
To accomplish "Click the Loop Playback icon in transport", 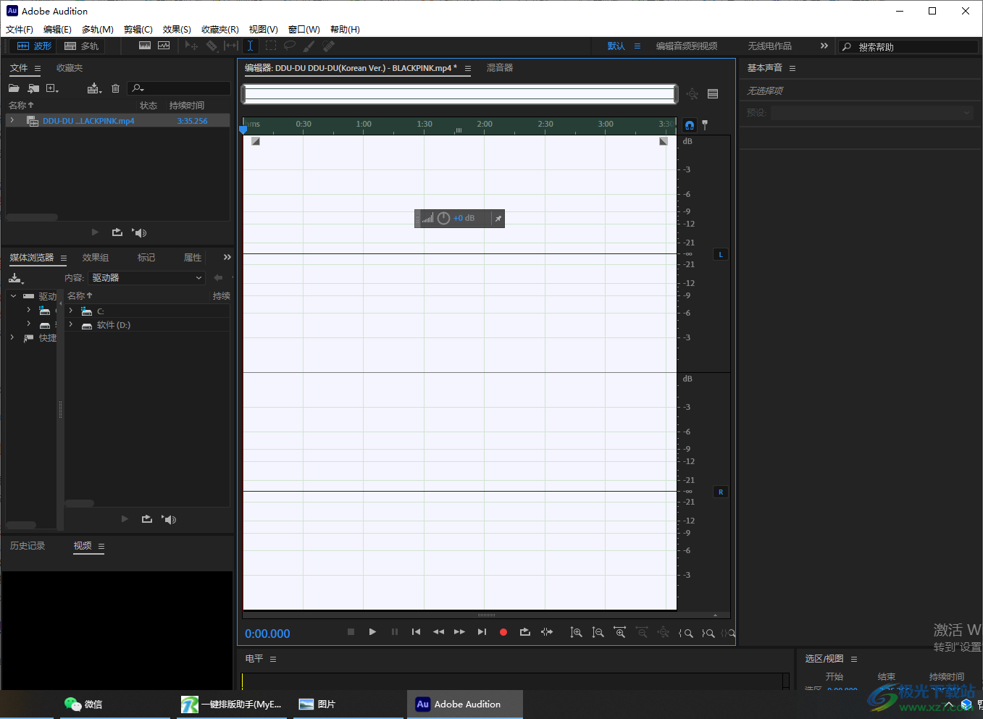I will click(525, 632).
